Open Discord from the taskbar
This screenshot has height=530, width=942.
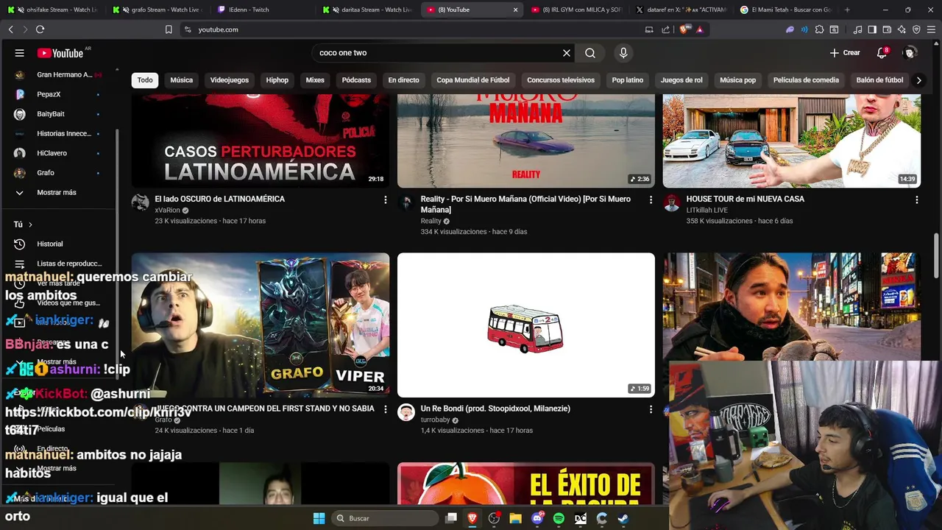pyautogui.click(x=537, y=518)
